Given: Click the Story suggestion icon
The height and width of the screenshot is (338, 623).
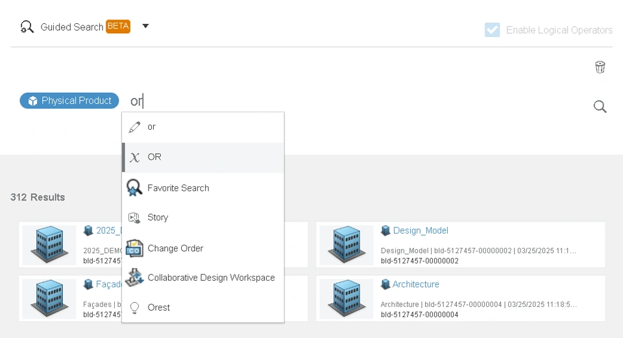Looking at the screenshot, I should 134,218.
